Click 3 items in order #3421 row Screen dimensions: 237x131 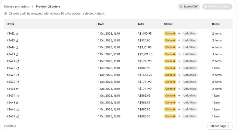217,54
